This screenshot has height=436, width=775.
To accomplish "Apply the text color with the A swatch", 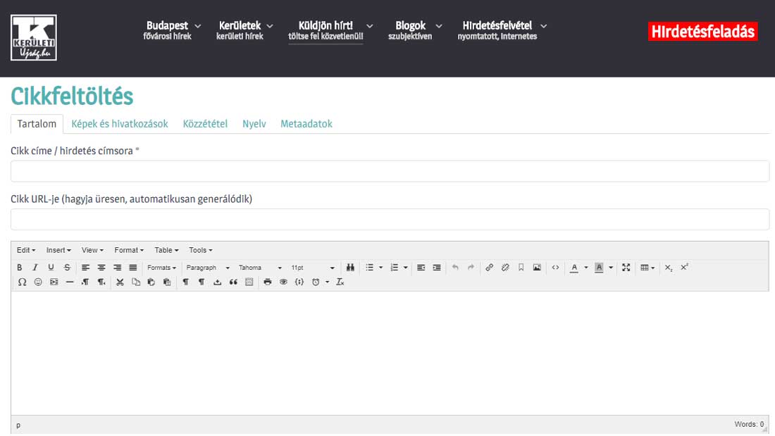I will point(574,268).
